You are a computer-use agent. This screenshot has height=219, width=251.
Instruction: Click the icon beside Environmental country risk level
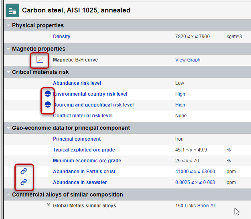pos(48,94)
